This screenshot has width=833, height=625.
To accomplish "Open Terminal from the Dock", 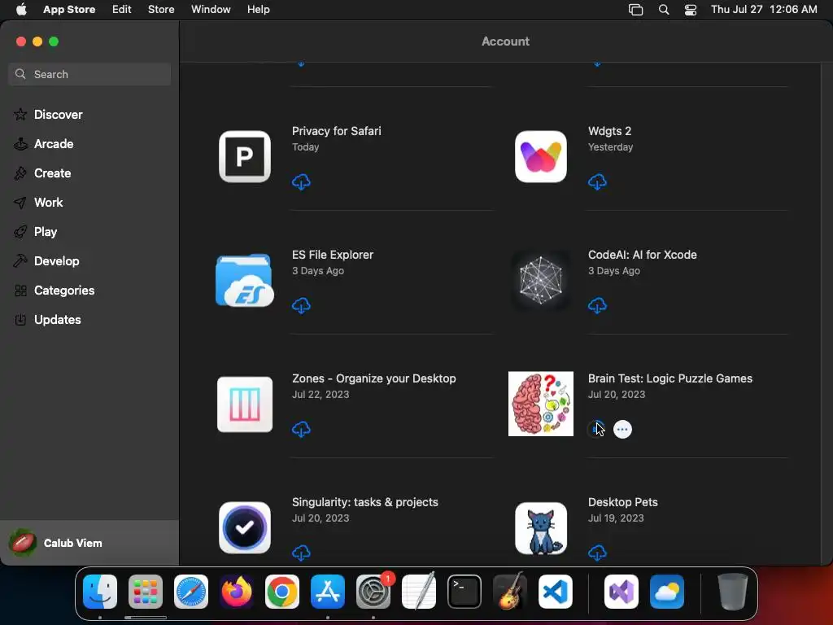I will [464, 591].
